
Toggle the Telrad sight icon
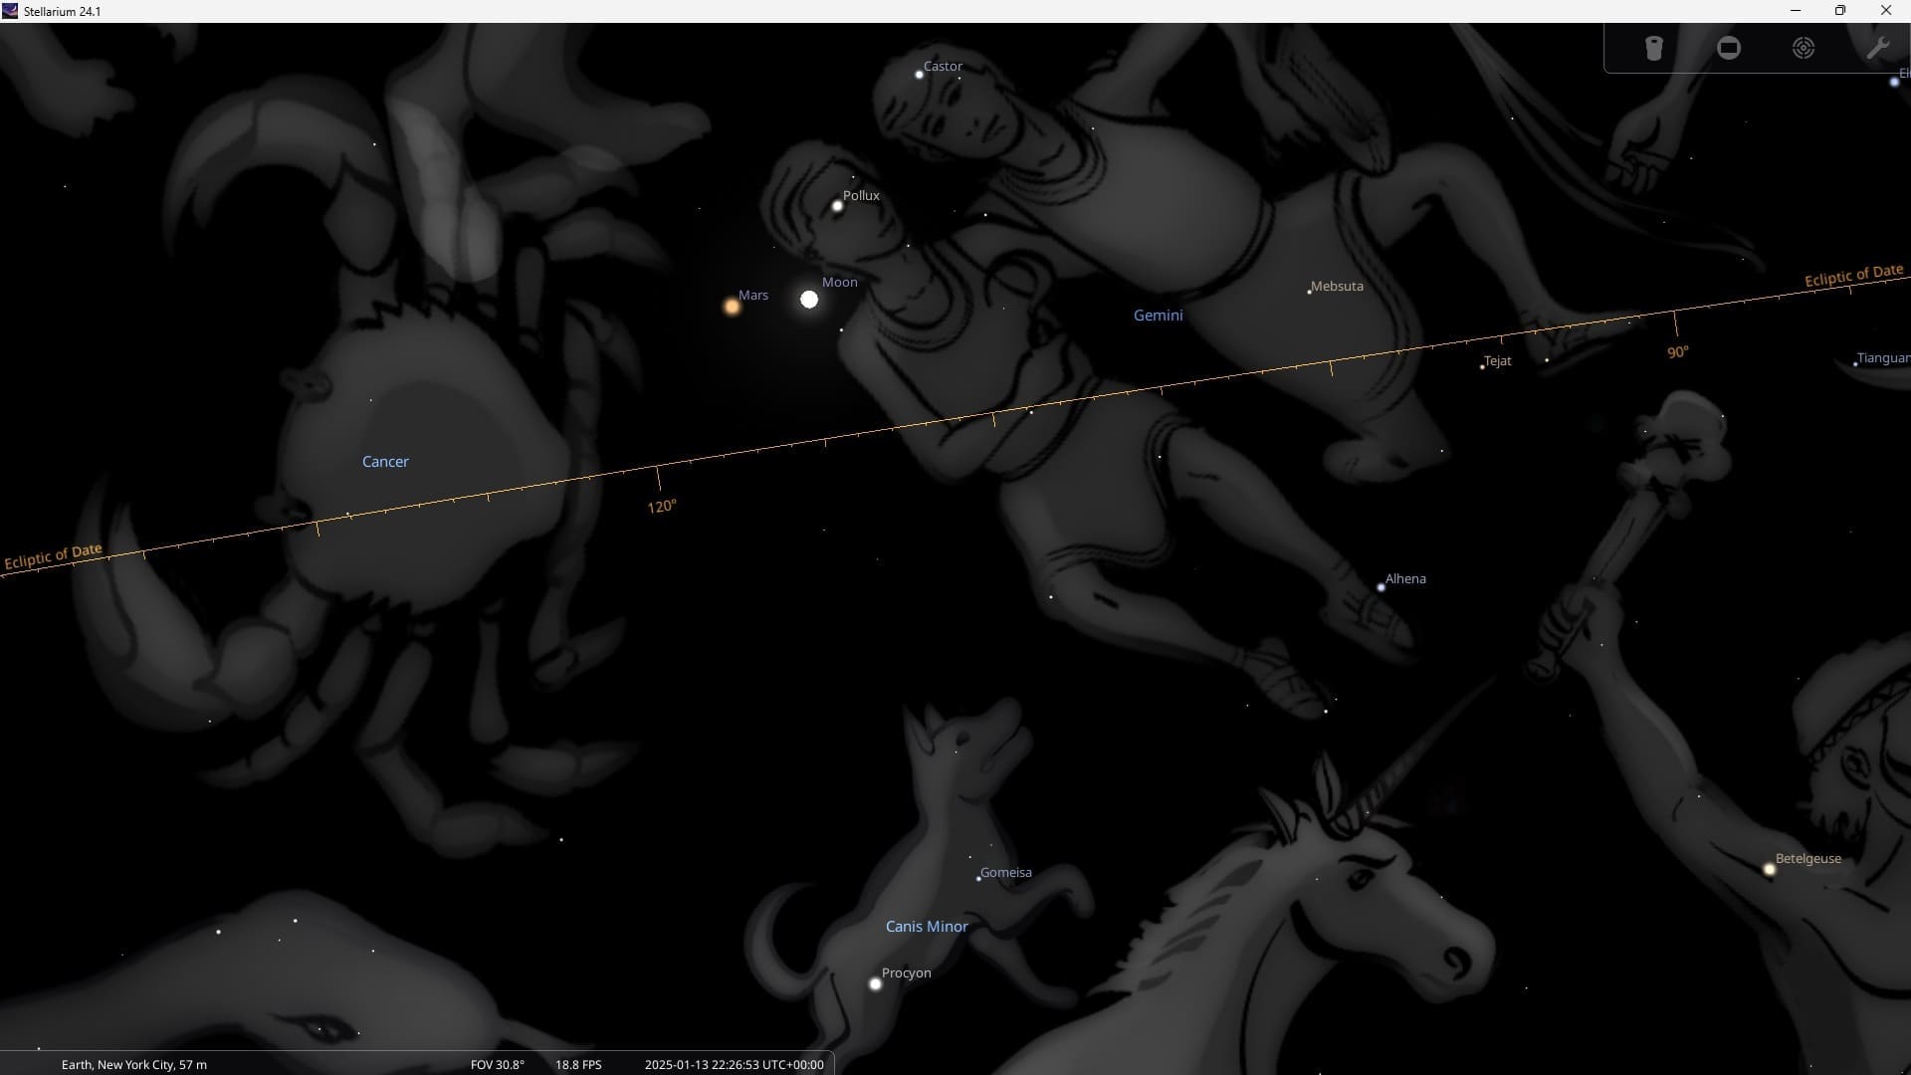coord(1804,48)
